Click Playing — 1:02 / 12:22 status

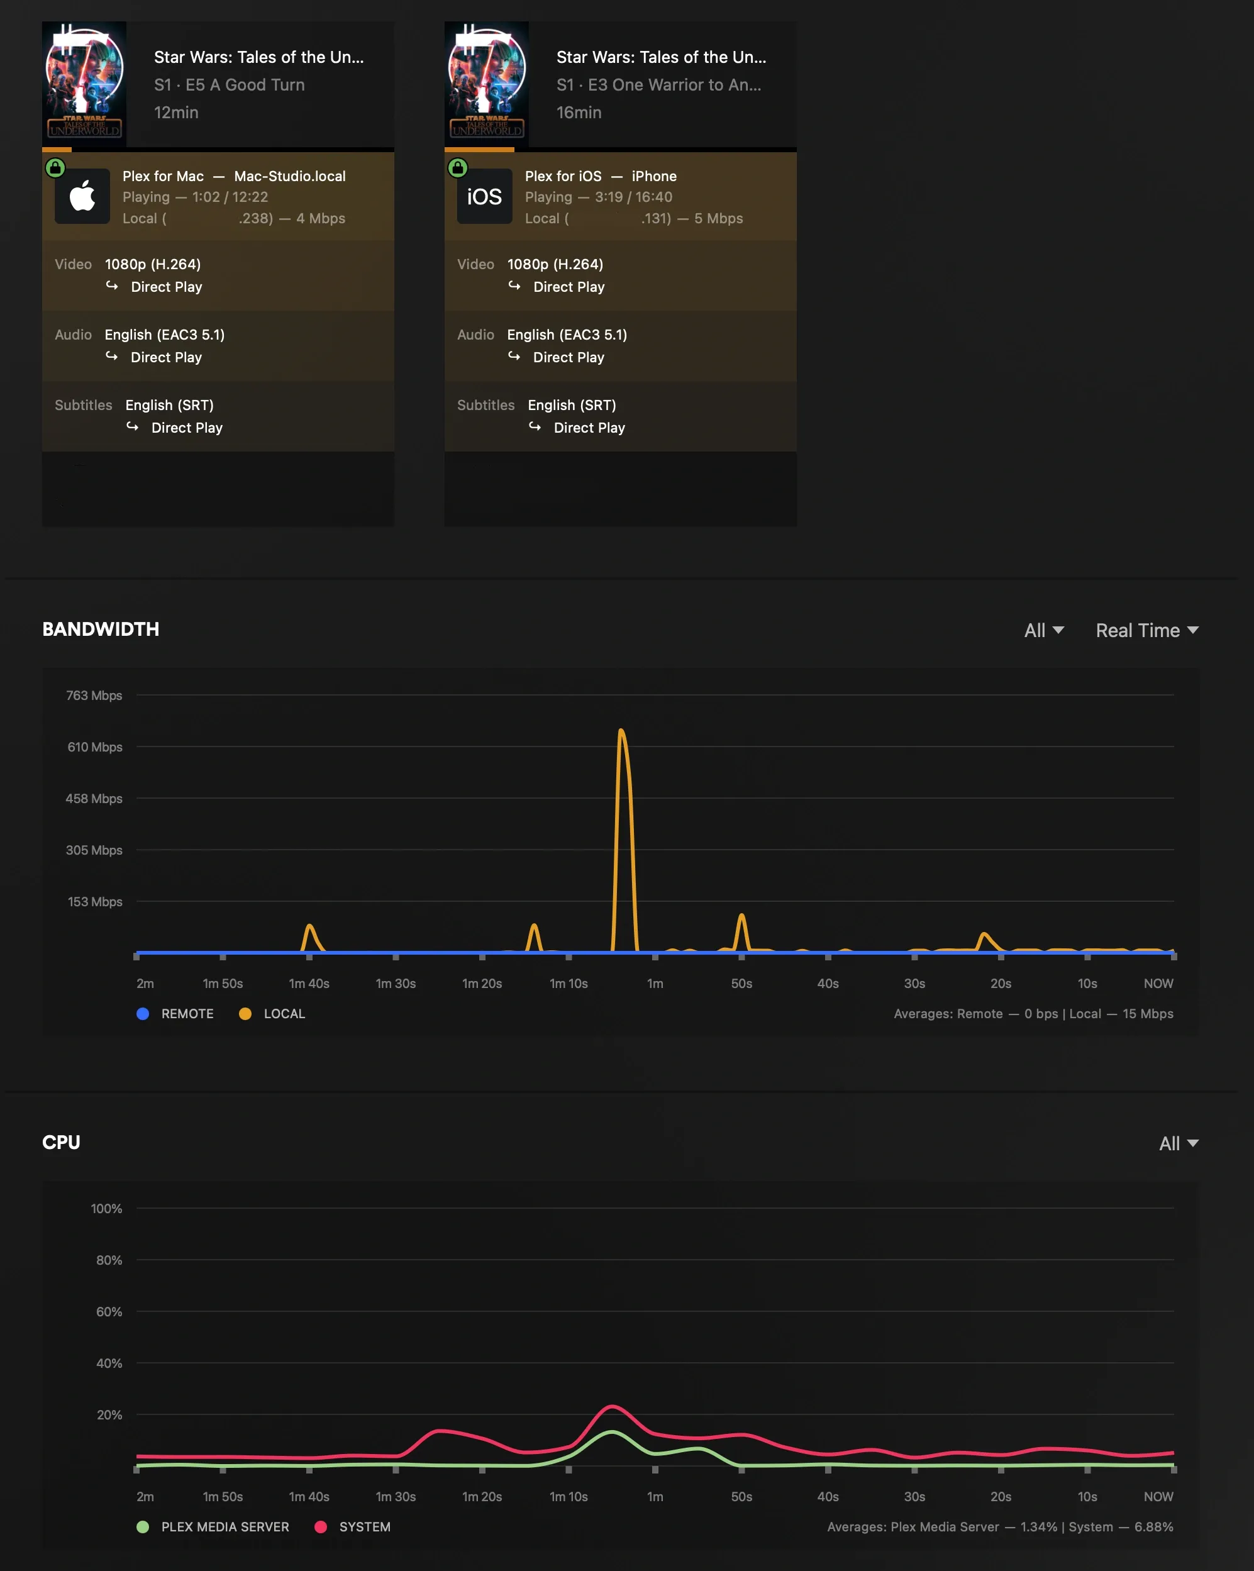pyautogui.click(x=196, y=197)
